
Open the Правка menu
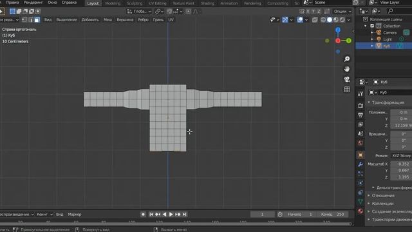coord(12,3)
